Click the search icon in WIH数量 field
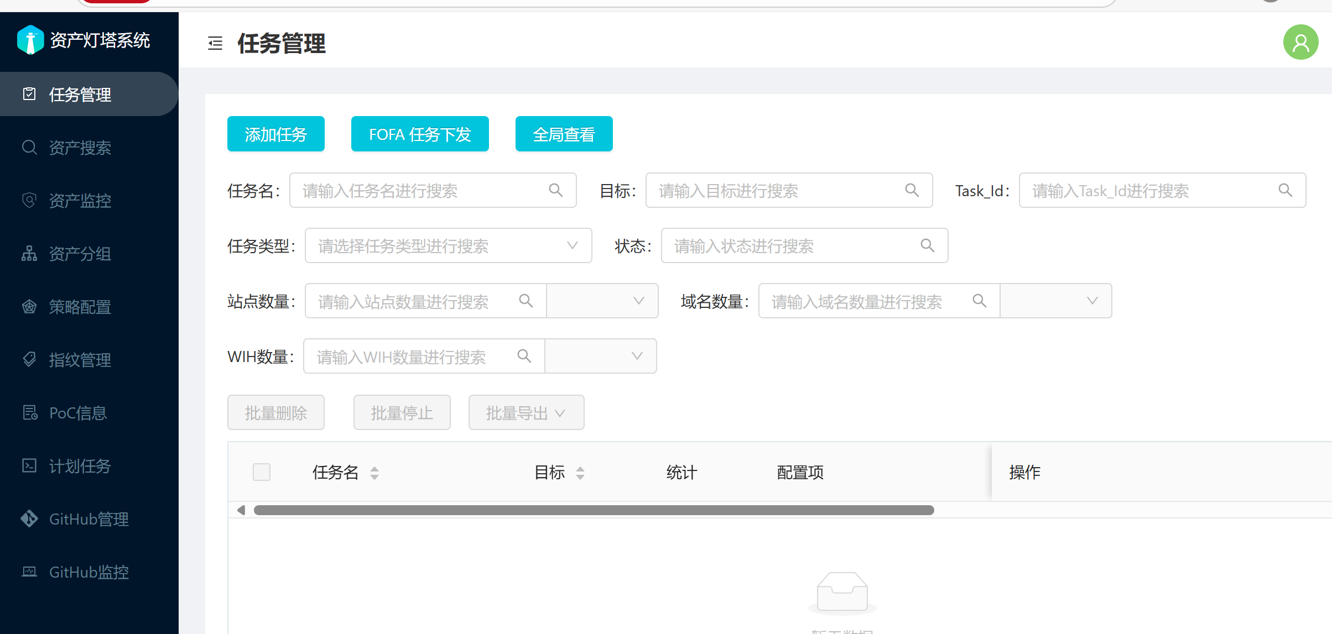This screenshot has height=634, width=1332. click(x=524, y=356)
